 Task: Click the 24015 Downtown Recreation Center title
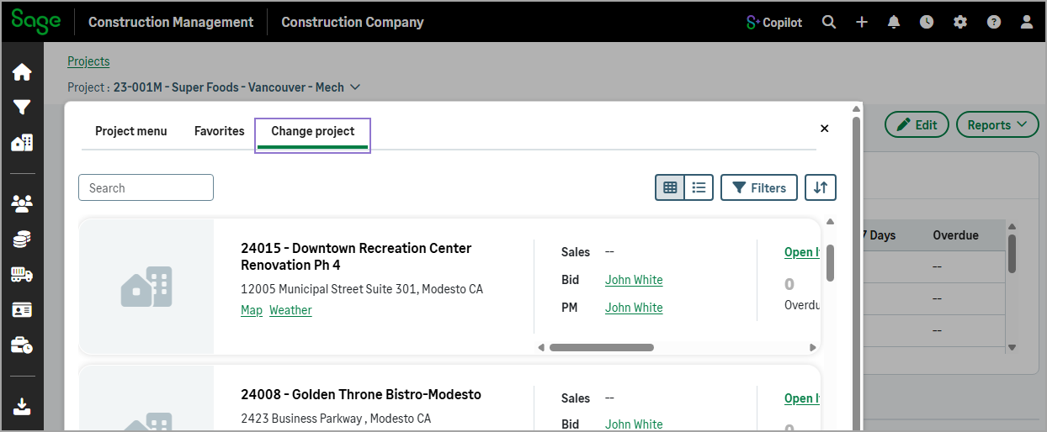(x=356, y=256)
